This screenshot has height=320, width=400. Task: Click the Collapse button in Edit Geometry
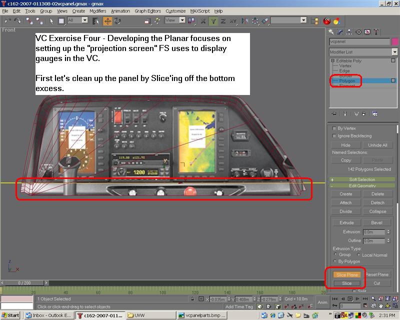tap(377, 211)
